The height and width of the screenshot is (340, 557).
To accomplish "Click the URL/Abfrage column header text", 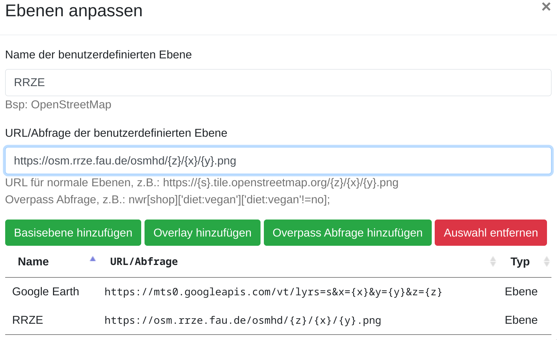I will [x=144, y=262].
